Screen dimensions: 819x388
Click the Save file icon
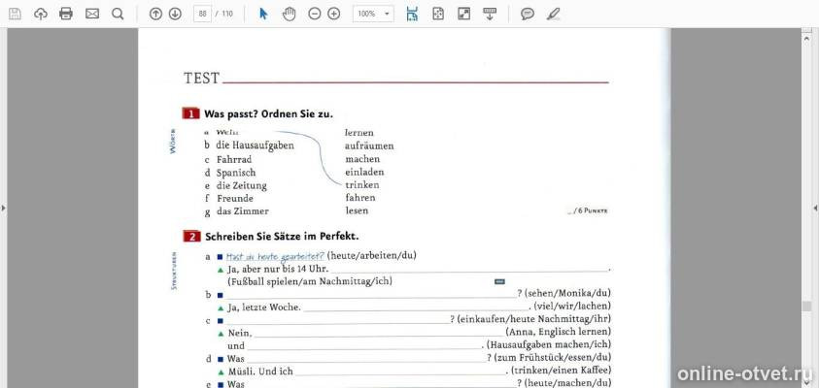click(16, 14)
